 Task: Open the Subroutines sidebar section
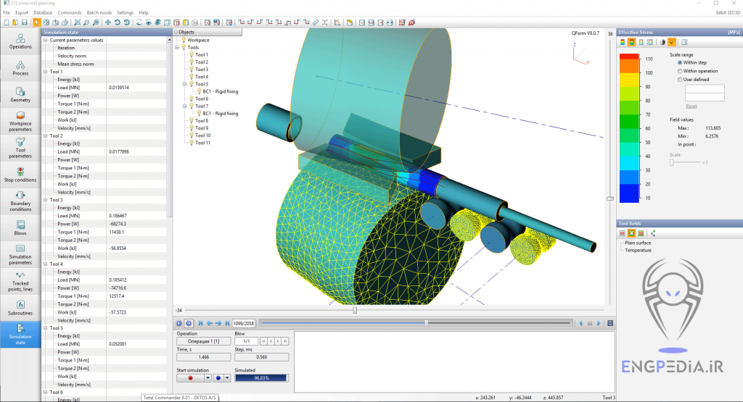click(x=20, y=308)
